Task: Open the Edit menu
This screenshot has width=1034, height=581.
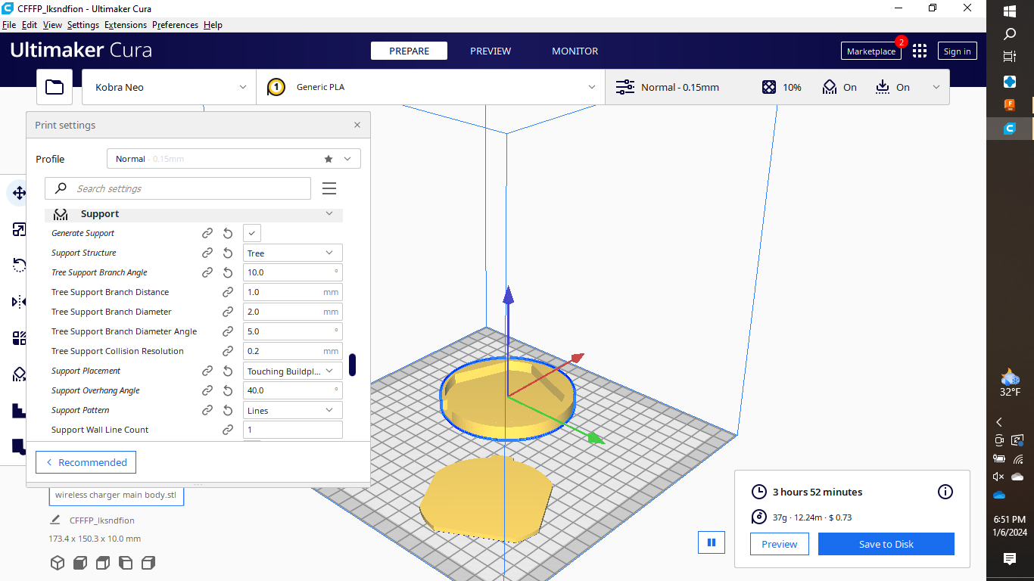Action: pos(30,25)
